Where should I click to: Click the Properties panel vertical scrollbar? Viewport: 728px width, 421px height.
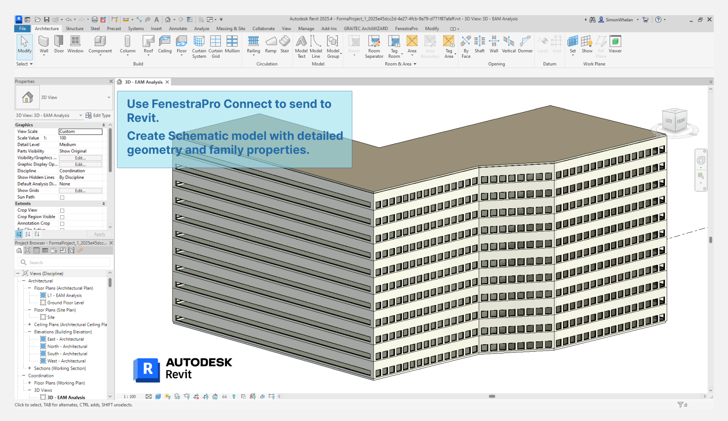coord(110,150)
